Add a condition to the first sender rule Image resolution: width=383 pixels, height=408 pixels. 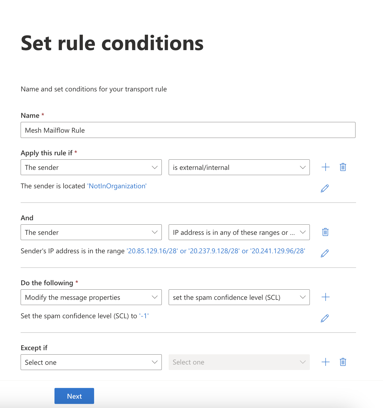click(325, 167)
